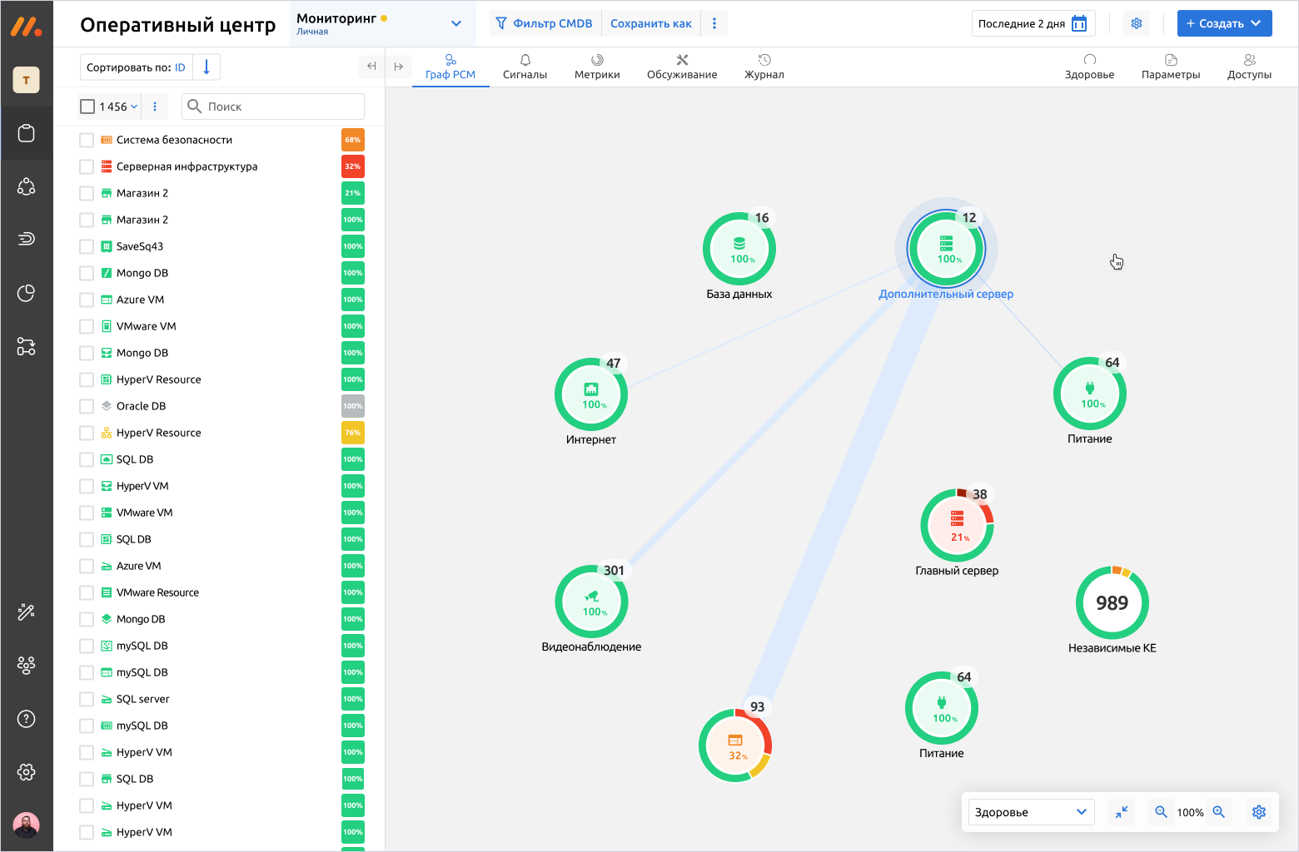Check the SaveSq43 row checkbox
The width and height of the screenshot is (1299, 852).
coord(87,246)
